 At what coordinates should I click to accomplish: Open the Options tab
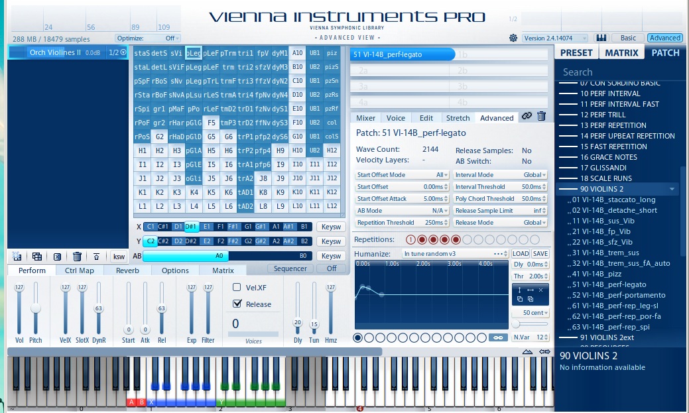coord(175,270)
